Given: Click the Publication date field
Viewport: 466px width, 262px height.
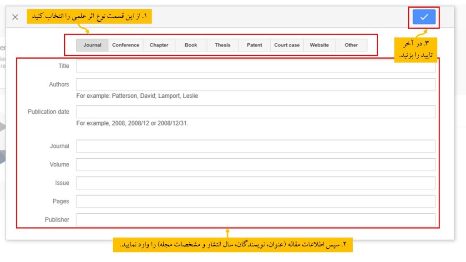Looking at the screenshot, I should pos(255,111).
